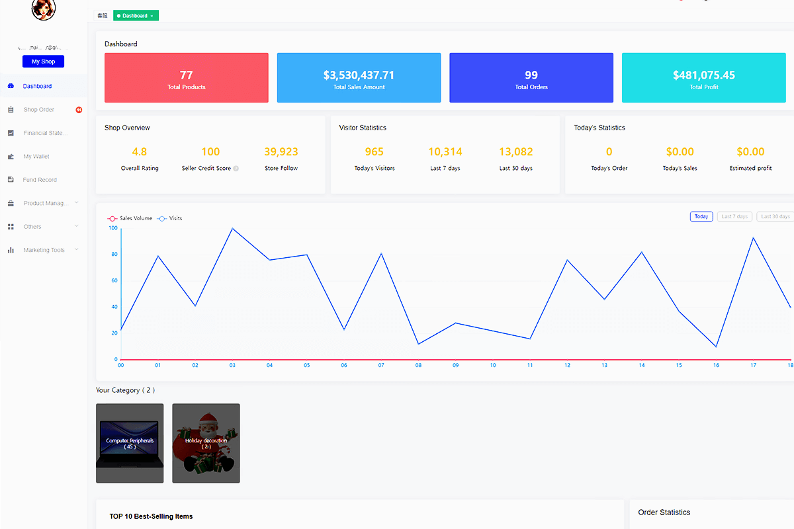794x529 pixels.
Task: Click the 4.8 Overall Rating value
Action: 140,152
